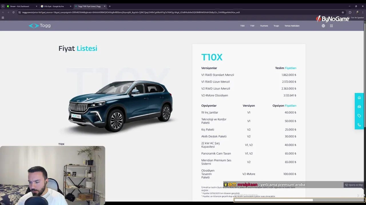This screenshot has width=366, height=205.
Task: Click the 2.363.000 ₺ price
Action: (289, 89)
